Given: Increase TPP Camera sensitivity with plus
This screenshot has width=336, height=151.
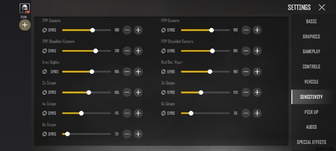Looking at the screenshot, I should pyautogui.click(x=138, y=30).
